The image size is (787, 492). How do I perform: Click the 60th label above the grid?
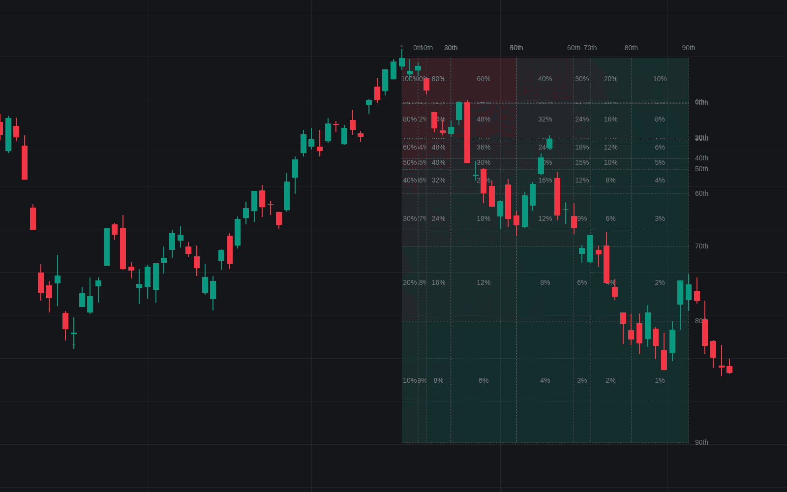(x=574, y=48)
